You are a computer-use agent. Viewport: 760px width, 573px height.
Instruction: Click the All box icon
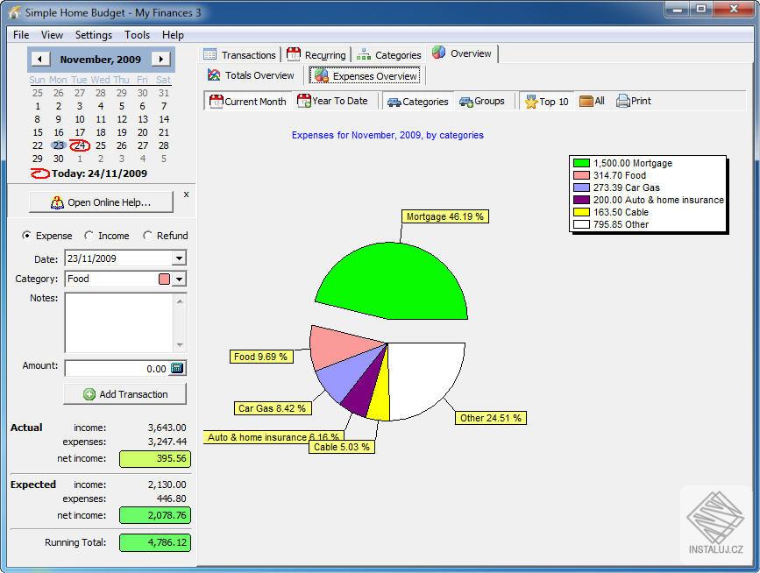coord(586,101)
